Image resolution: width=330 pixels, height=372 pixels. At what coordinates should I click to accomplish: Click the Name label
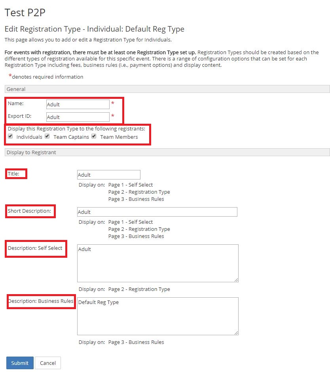tap(16, 104)
